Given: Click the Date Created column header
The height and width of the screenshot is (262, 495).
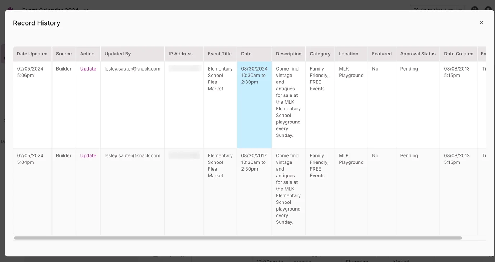Looking at the screenshot, I should 459,54.
